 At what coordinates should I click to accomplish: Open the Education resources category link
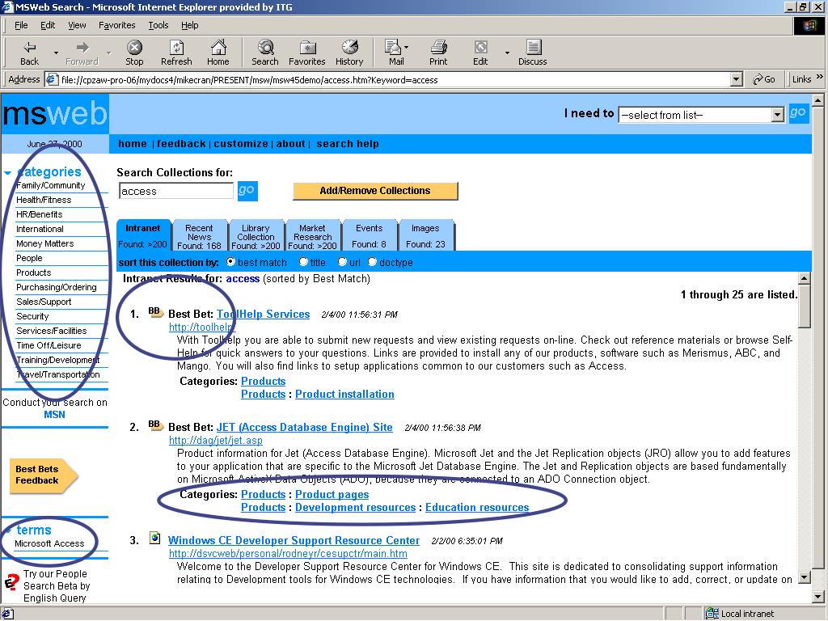point(477,507)
